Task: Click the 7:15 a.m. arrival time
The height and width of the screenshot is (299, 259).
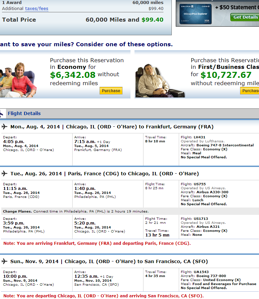Action: click(x=85, y=141)
